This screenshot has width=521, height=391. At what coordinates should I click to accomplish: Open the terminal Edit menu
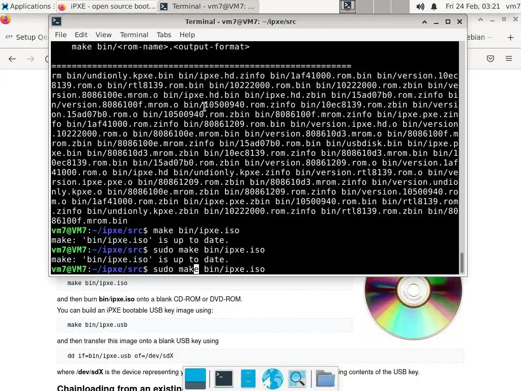click(x=81, y=35)
